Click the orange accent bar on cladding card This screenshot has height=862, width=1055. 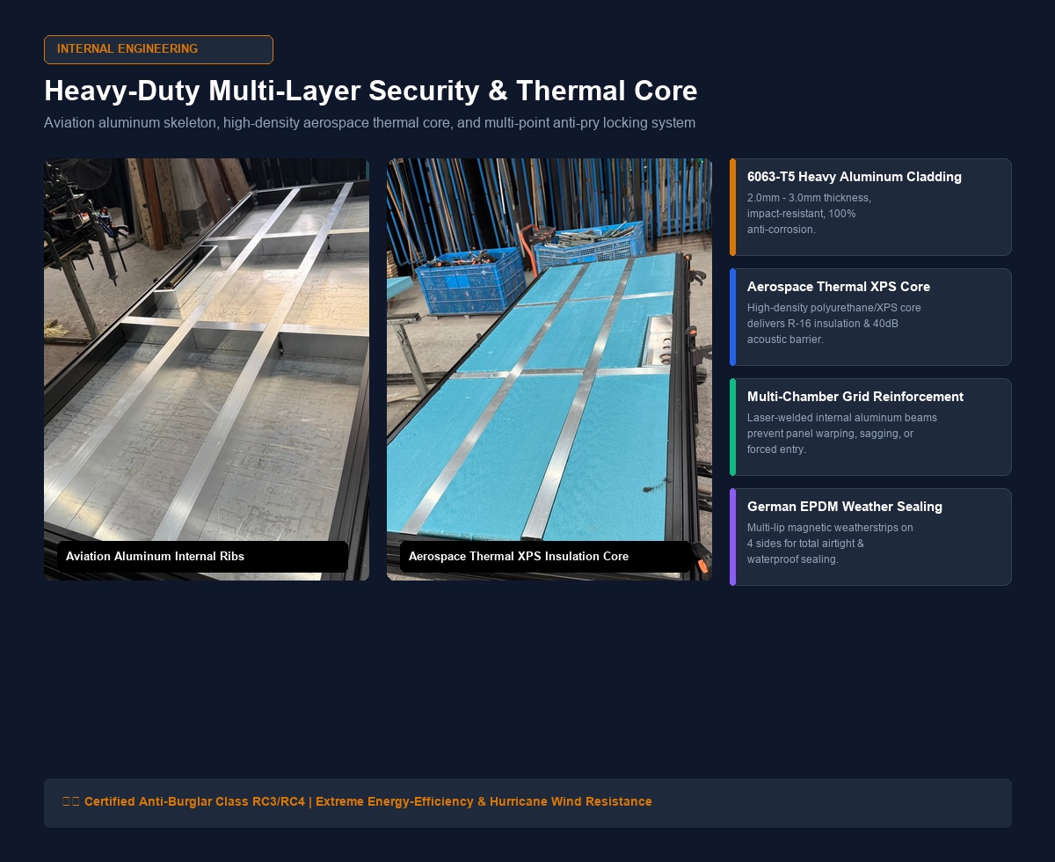732,208
